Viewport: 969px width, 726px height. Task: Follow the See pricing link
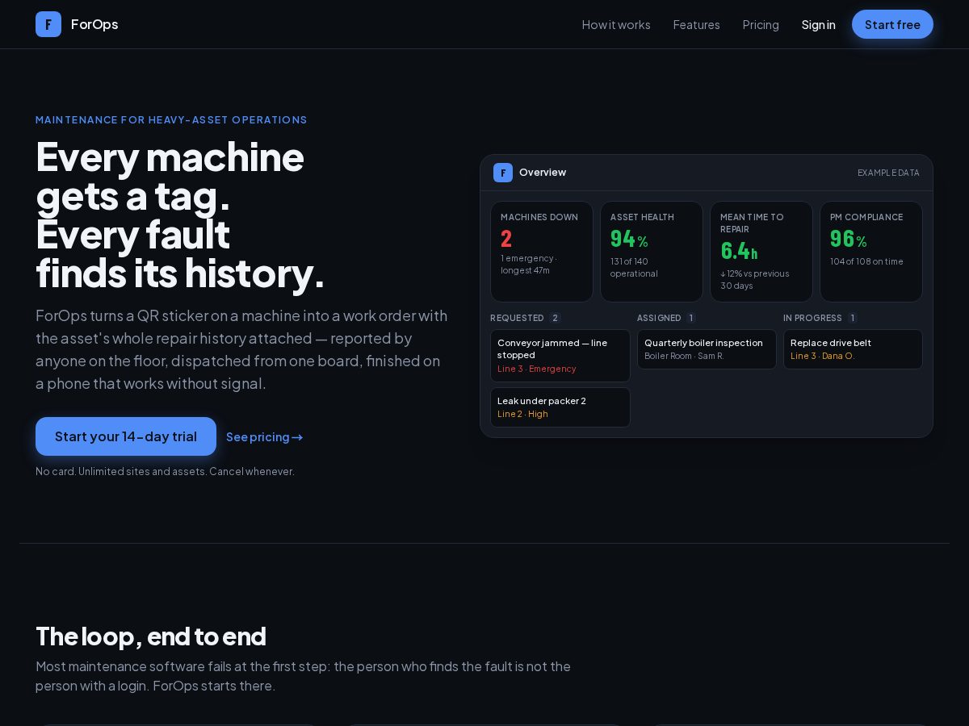tap(264, 436)
